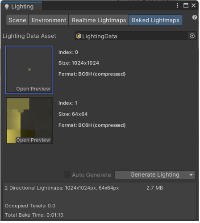Image resolution: width=200 pixels, height=223 pixels.
Task: Enable the Auto Generate checkbox
Action: pos(67,175)
